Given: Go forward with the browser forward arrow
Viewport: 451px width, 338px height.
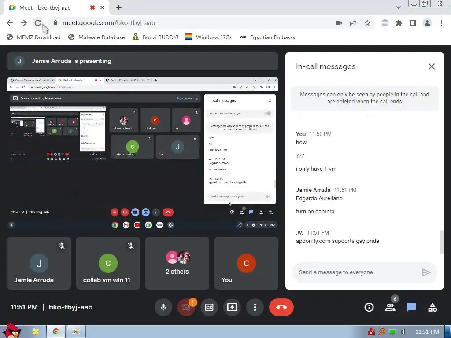Looking at the screenshot, I should click(x=24, y=23).
